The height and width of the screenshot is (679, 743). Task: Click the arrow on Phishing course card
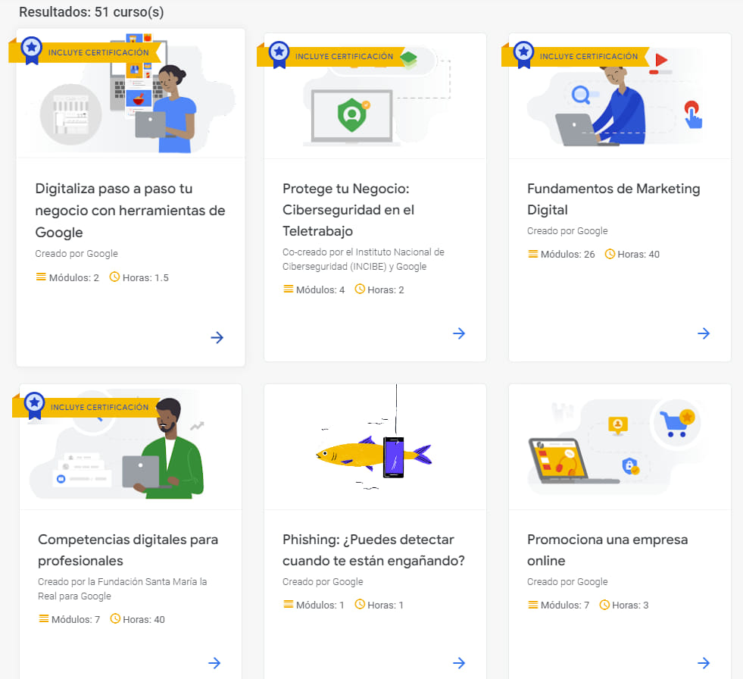tap(459, 662)
